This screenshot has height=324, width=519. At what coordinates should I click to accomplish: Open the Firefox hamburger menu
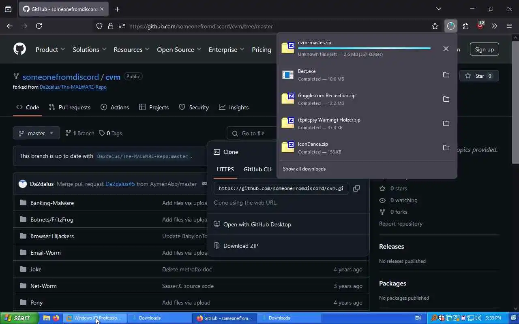click(509, 26)
